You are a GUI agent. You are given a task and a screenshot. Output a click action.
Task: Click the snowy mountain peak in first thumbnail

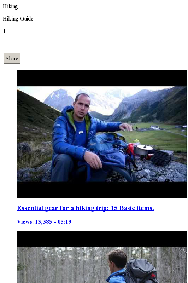[59, 98]
